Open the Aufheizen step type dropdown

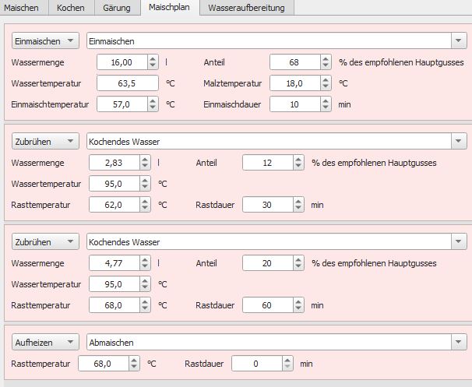(45, 342)
